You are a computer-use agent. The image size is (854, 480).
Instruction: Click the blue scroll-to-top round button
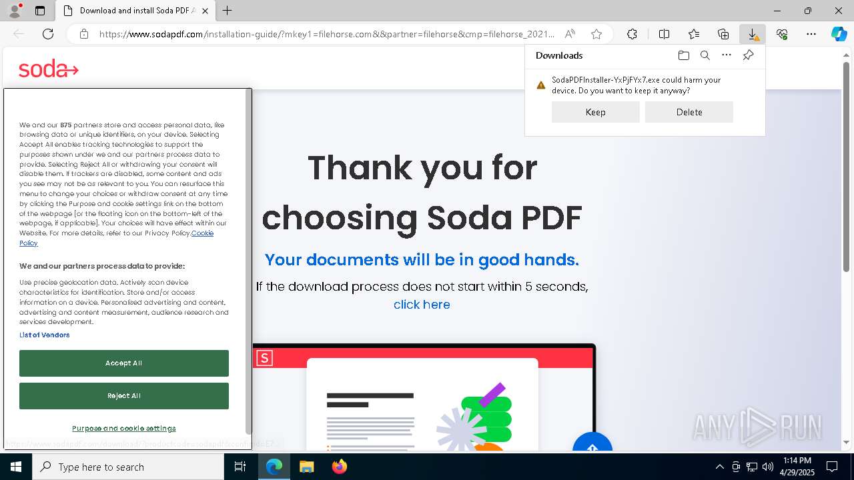592,444
